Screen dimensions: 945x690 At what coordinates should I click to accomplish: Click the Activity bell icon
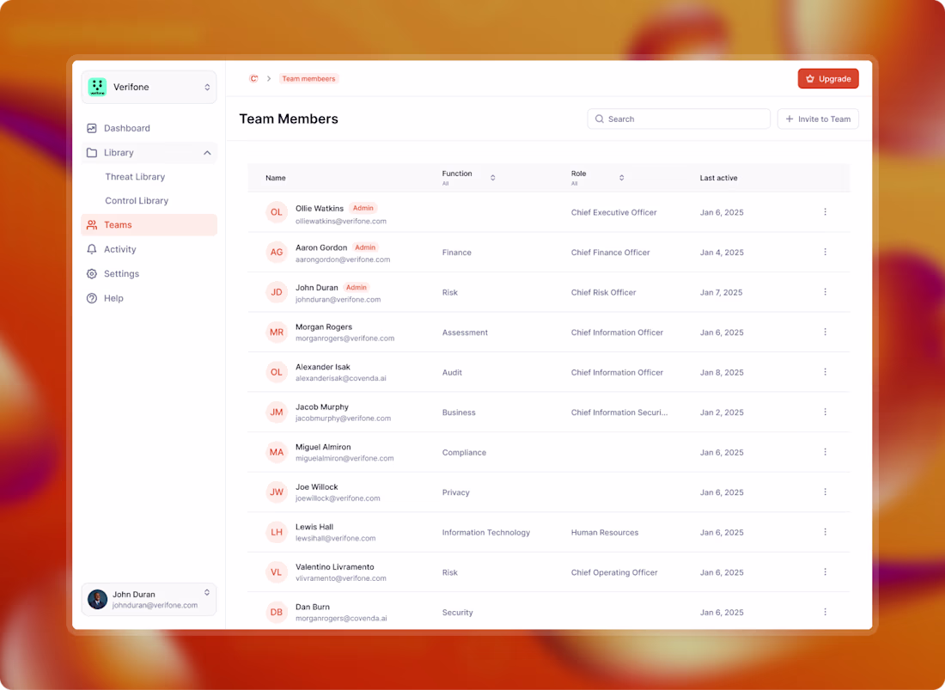tap(92, 249)
